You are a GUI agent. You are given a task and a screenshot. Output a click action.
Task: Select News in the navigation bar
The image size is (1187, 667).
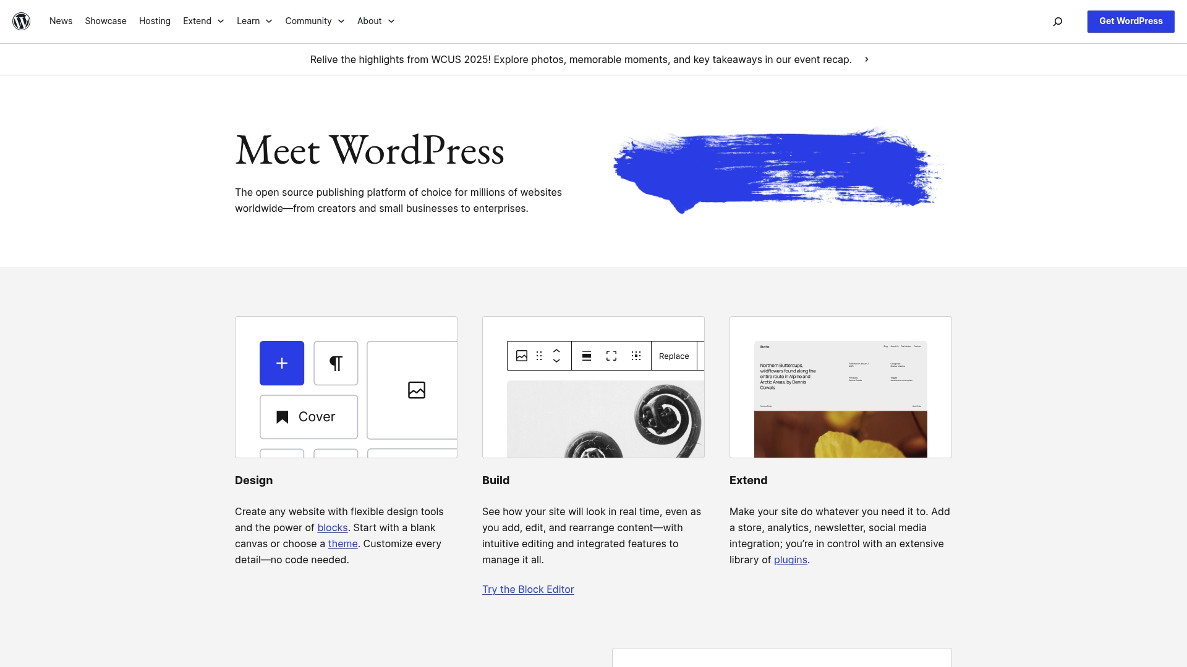[61, 21]
